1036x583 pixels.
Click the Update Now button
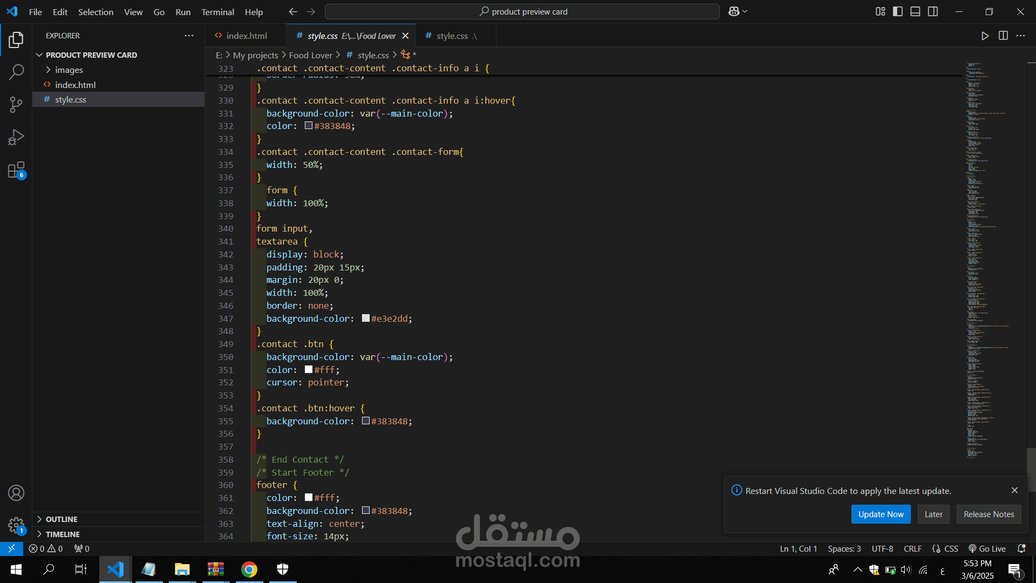tap(881, 514)
